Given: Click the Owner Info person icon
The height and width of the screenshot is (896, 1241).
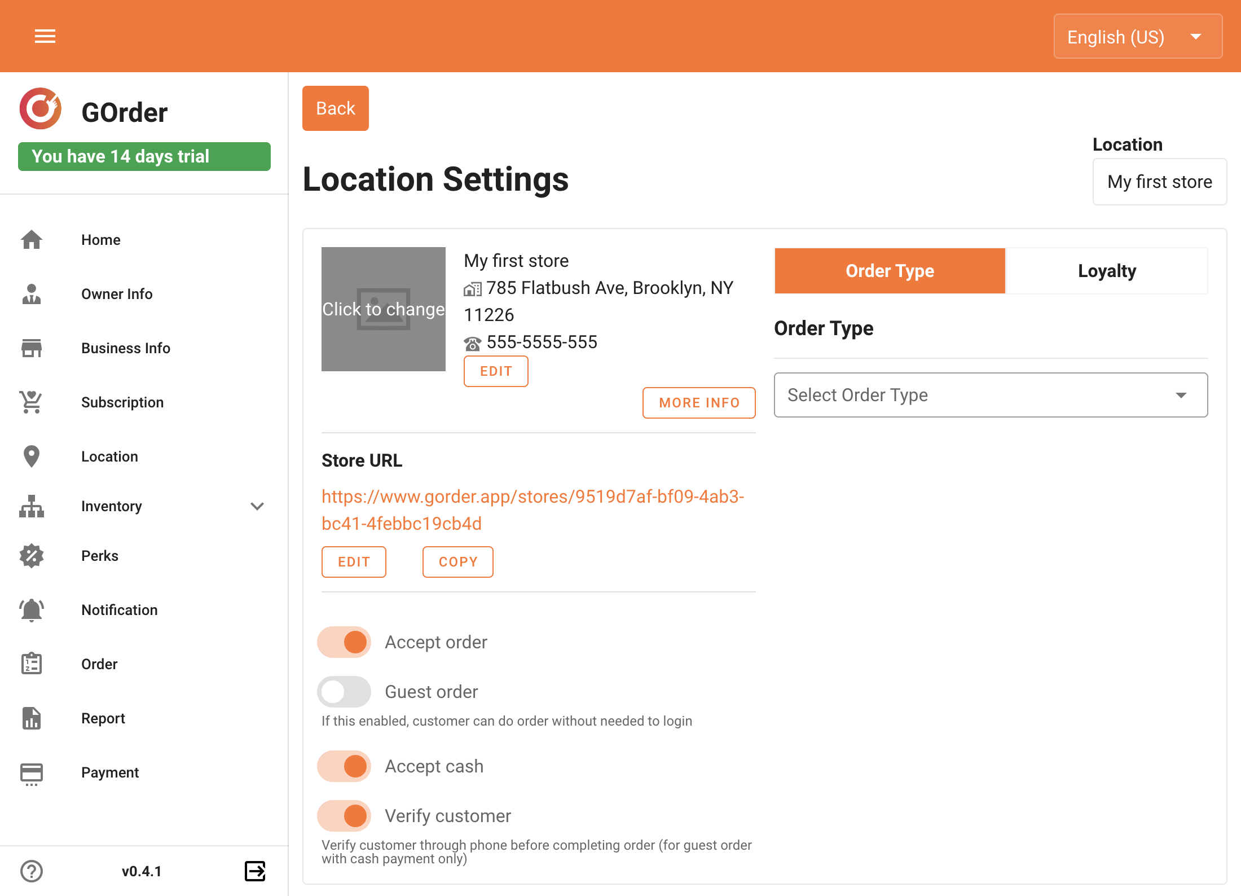Looking at the screenshot, I should [x=32, y=294].
